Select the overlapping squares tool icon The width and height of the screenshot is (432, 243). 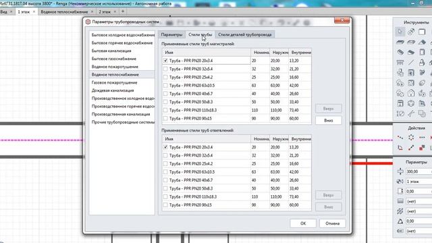[x=422, y=113]
